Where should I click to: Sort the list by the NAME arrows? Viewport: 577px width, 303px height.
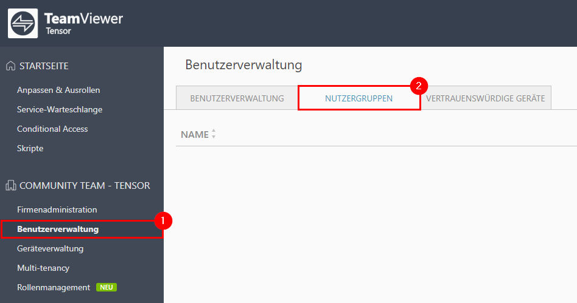coord(214,134)
